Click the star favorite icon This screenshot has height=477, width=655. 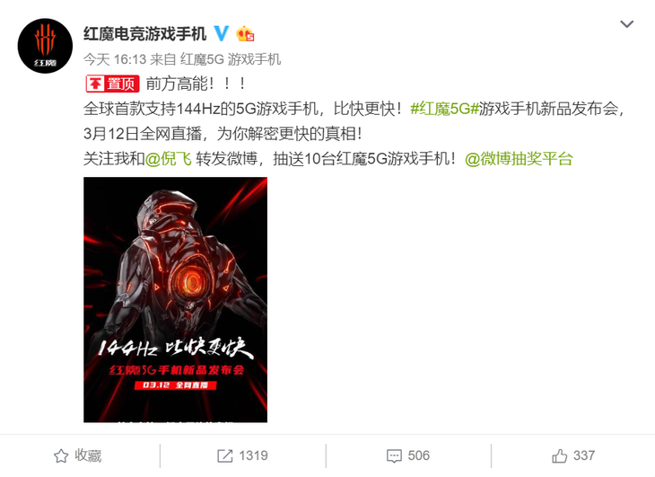click(x=61, y=455)
